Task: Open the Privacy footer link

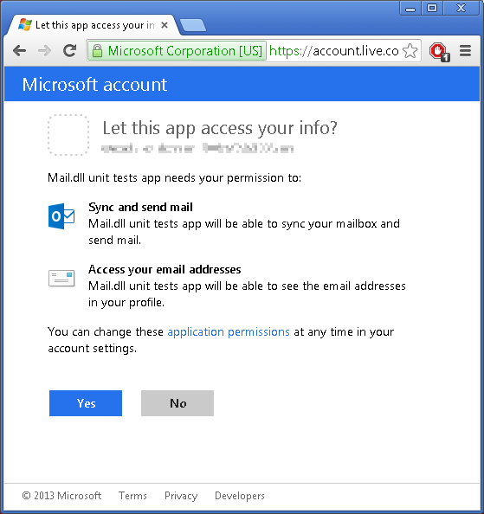Action: click(x=181, y=496)
